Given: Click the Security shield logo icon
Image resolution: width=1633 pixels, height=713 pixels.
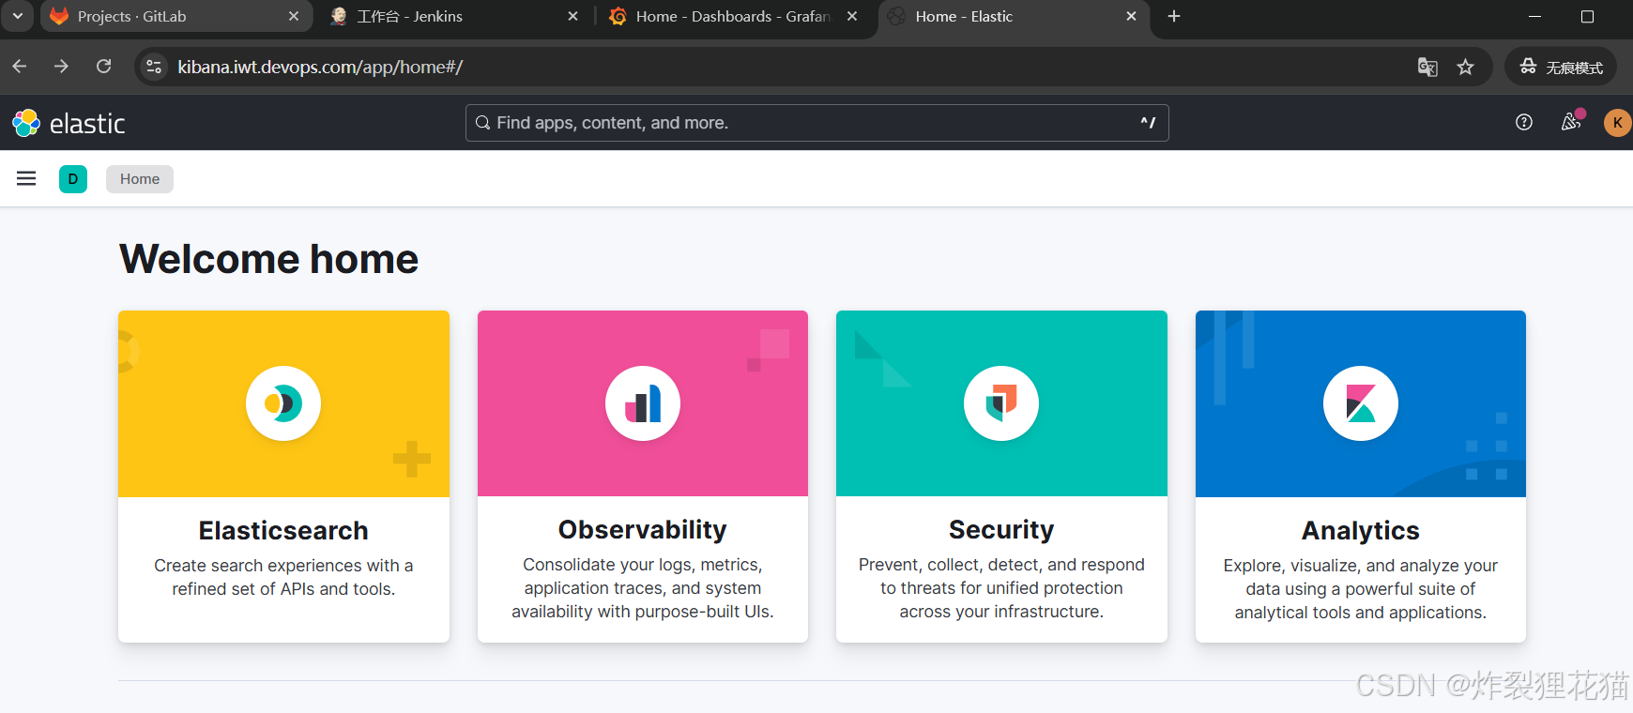Looking at the screenshot, I should coord(1001,403).
